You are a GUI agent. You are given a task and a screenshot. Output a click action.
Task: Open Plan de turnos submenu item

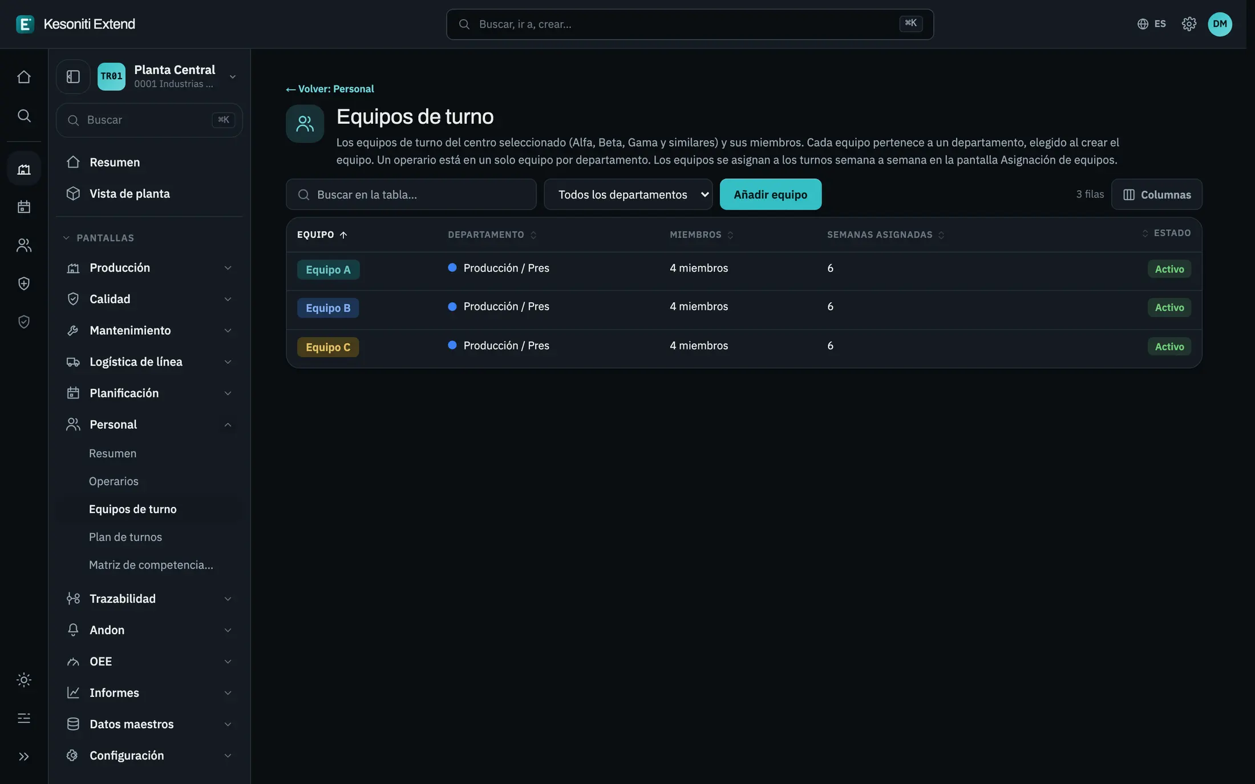tap(125, 537)
